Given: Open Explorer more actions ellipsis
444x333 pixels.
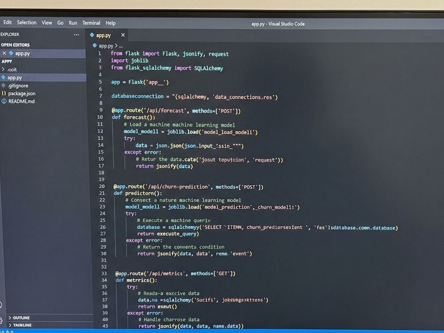Looking at the screenshot, I should tap(76, 35).
